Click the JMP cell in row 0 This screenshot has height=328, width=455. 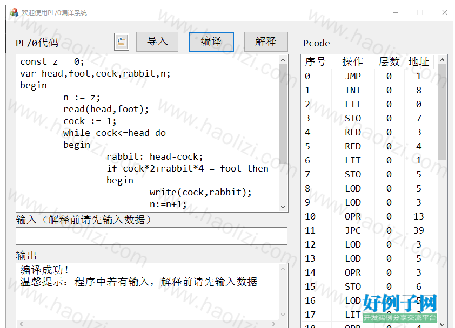(x=353, y=76)
